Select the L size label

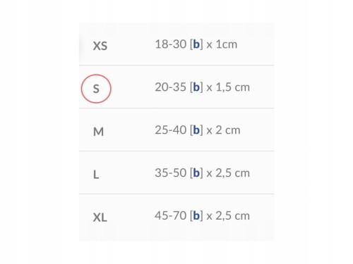[96, 175]
